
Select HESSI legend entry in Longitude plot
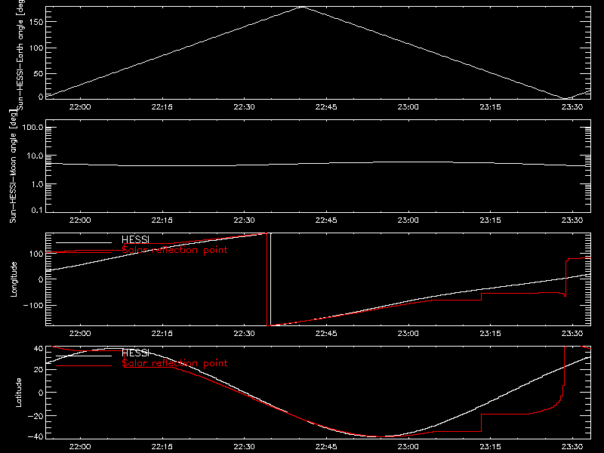[x=135, y=239]
